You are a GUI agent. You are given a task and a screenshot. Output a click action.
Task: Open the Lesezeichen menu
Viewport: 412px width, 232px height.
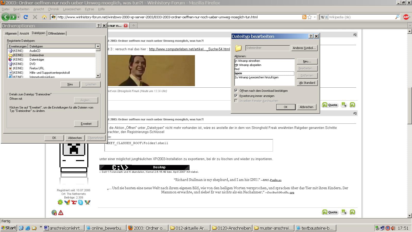(x=72, y=9)
